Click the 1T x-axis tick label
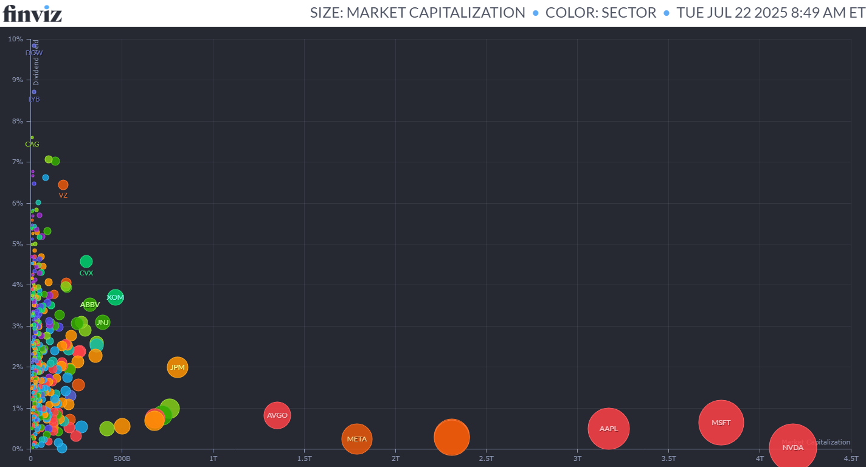Image resolution: width=866 pixels, height=467 pixels. (213, 458)
